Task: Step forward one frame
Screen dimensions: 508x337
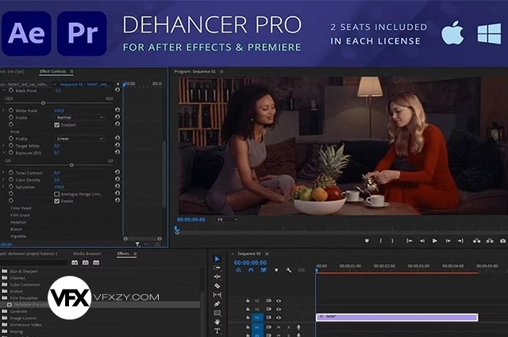Action: click(x=448, y=241)
